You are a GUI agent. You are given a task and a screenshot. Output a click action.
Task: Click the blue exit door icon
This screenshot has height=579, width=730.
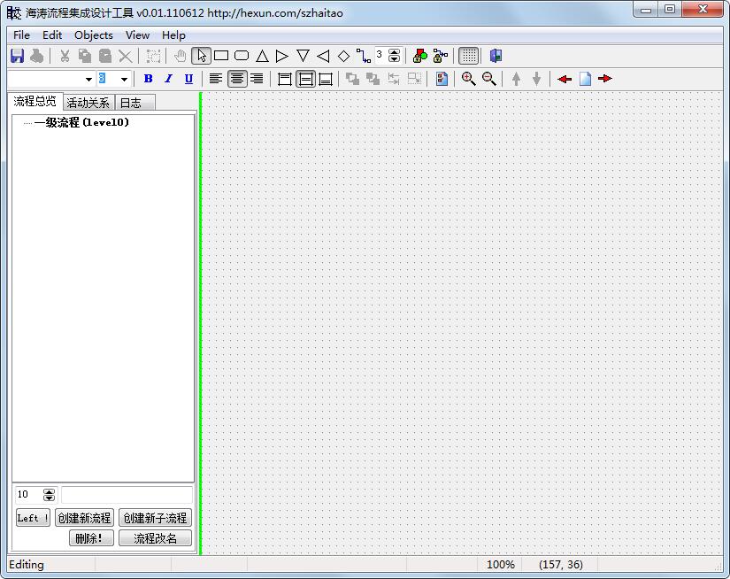(x=496, y=56)
